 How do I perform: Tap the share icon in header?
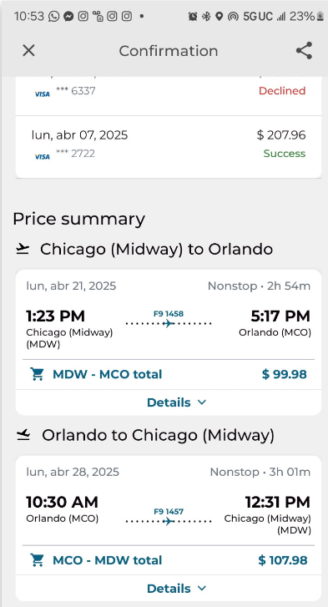click(x=304, y=51)
